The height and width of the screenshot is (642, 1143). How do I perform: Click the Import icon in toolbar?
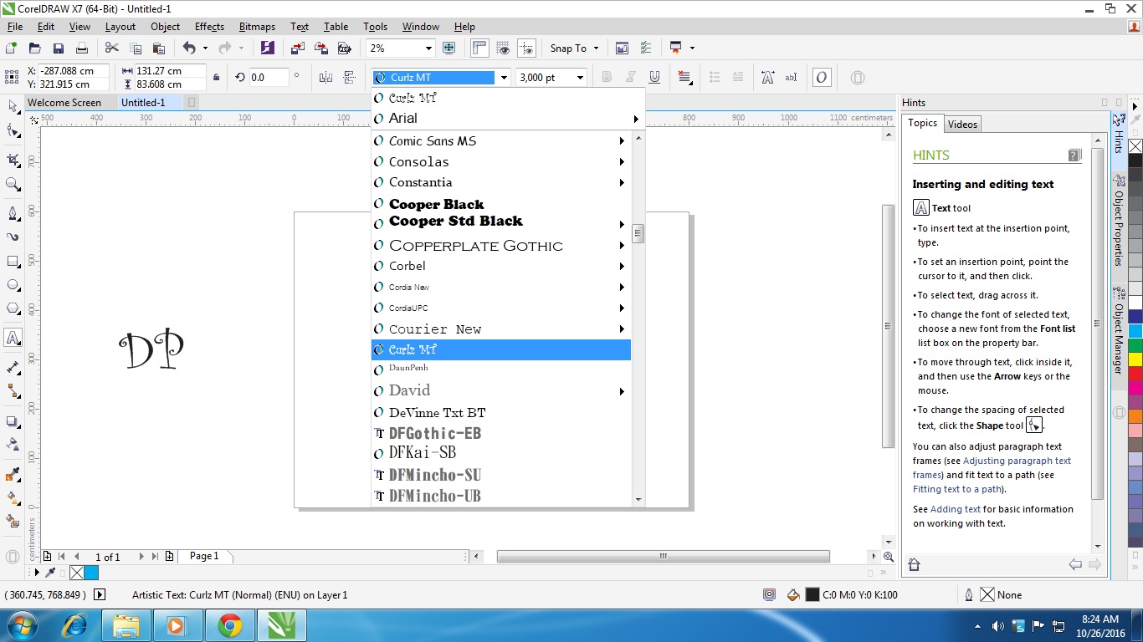click(299, 48)
